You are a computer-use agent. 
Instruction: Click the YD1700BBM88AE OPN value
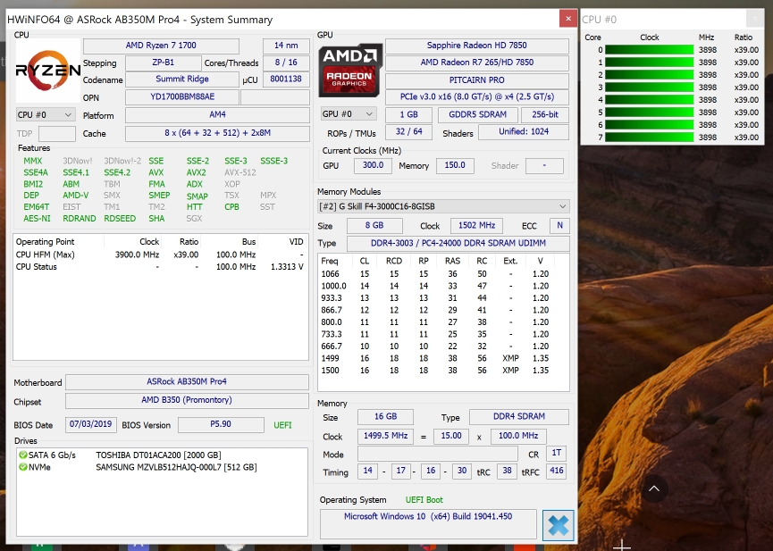182,97
